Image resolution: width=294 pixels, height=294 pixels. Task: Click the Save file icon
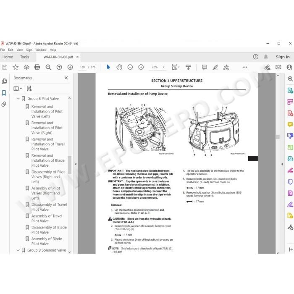5,67
